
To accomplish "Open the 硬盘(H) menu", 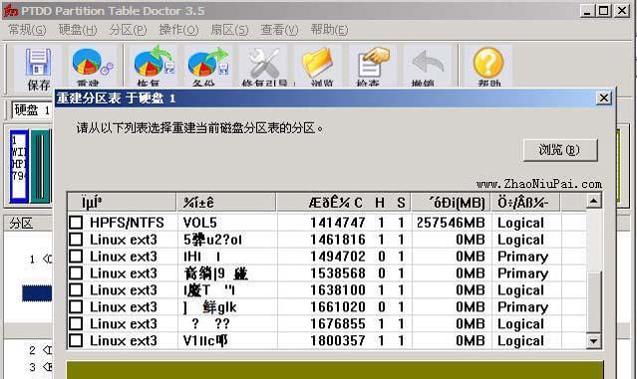I will 78,30.
